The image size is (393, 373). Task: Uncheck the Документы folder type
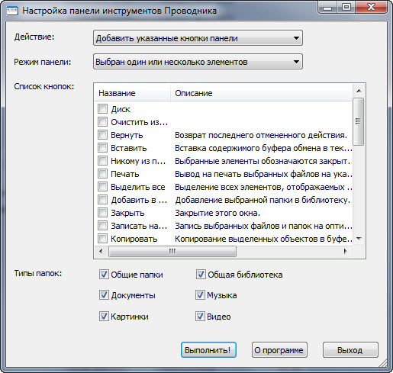tap(104, 295)
